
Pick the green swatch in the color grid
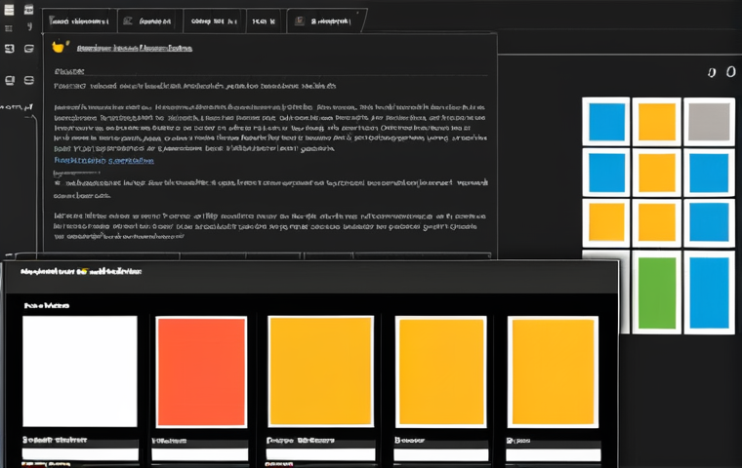click(x=657, y=293)
